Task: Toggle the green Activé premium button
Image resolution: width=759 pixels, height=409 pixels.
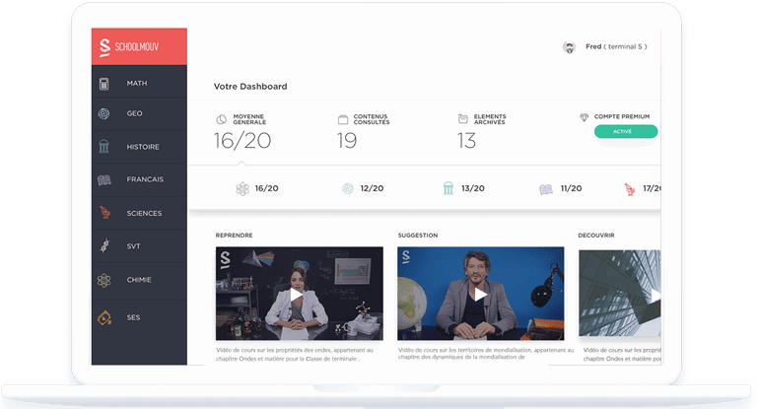Action: [x=625, y=131]
